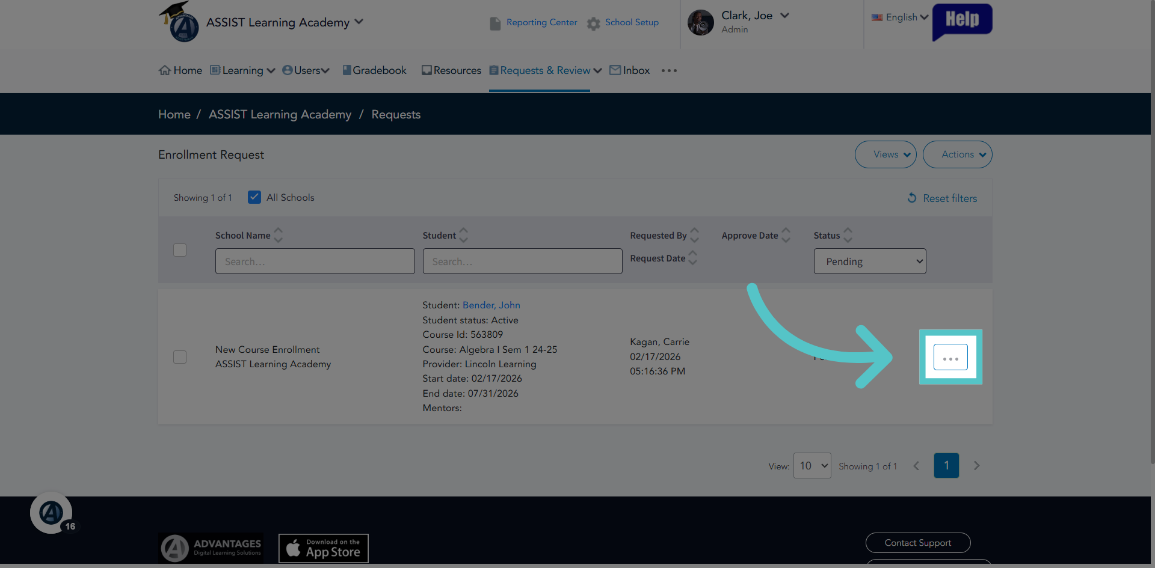Sort by Requested By column arrows
The image size is (1155, 568).
pos(694,235)
